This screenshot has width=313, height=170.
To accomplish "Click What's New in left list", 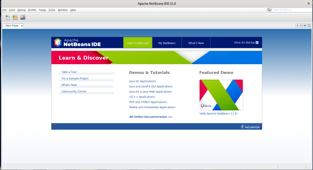I will (86, 85).
